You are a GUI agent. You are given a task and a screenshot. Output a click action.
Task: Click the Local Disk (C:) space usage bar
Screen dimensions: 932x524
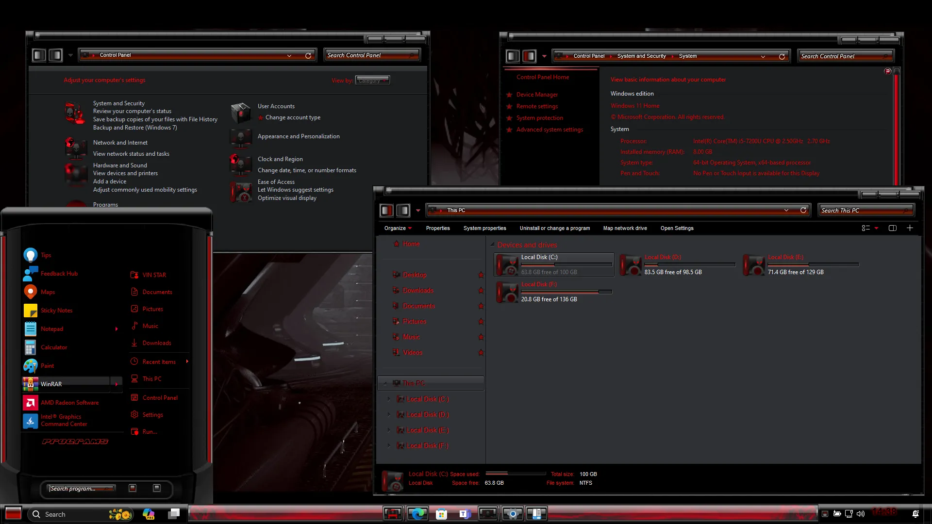[x=516, y=474]
